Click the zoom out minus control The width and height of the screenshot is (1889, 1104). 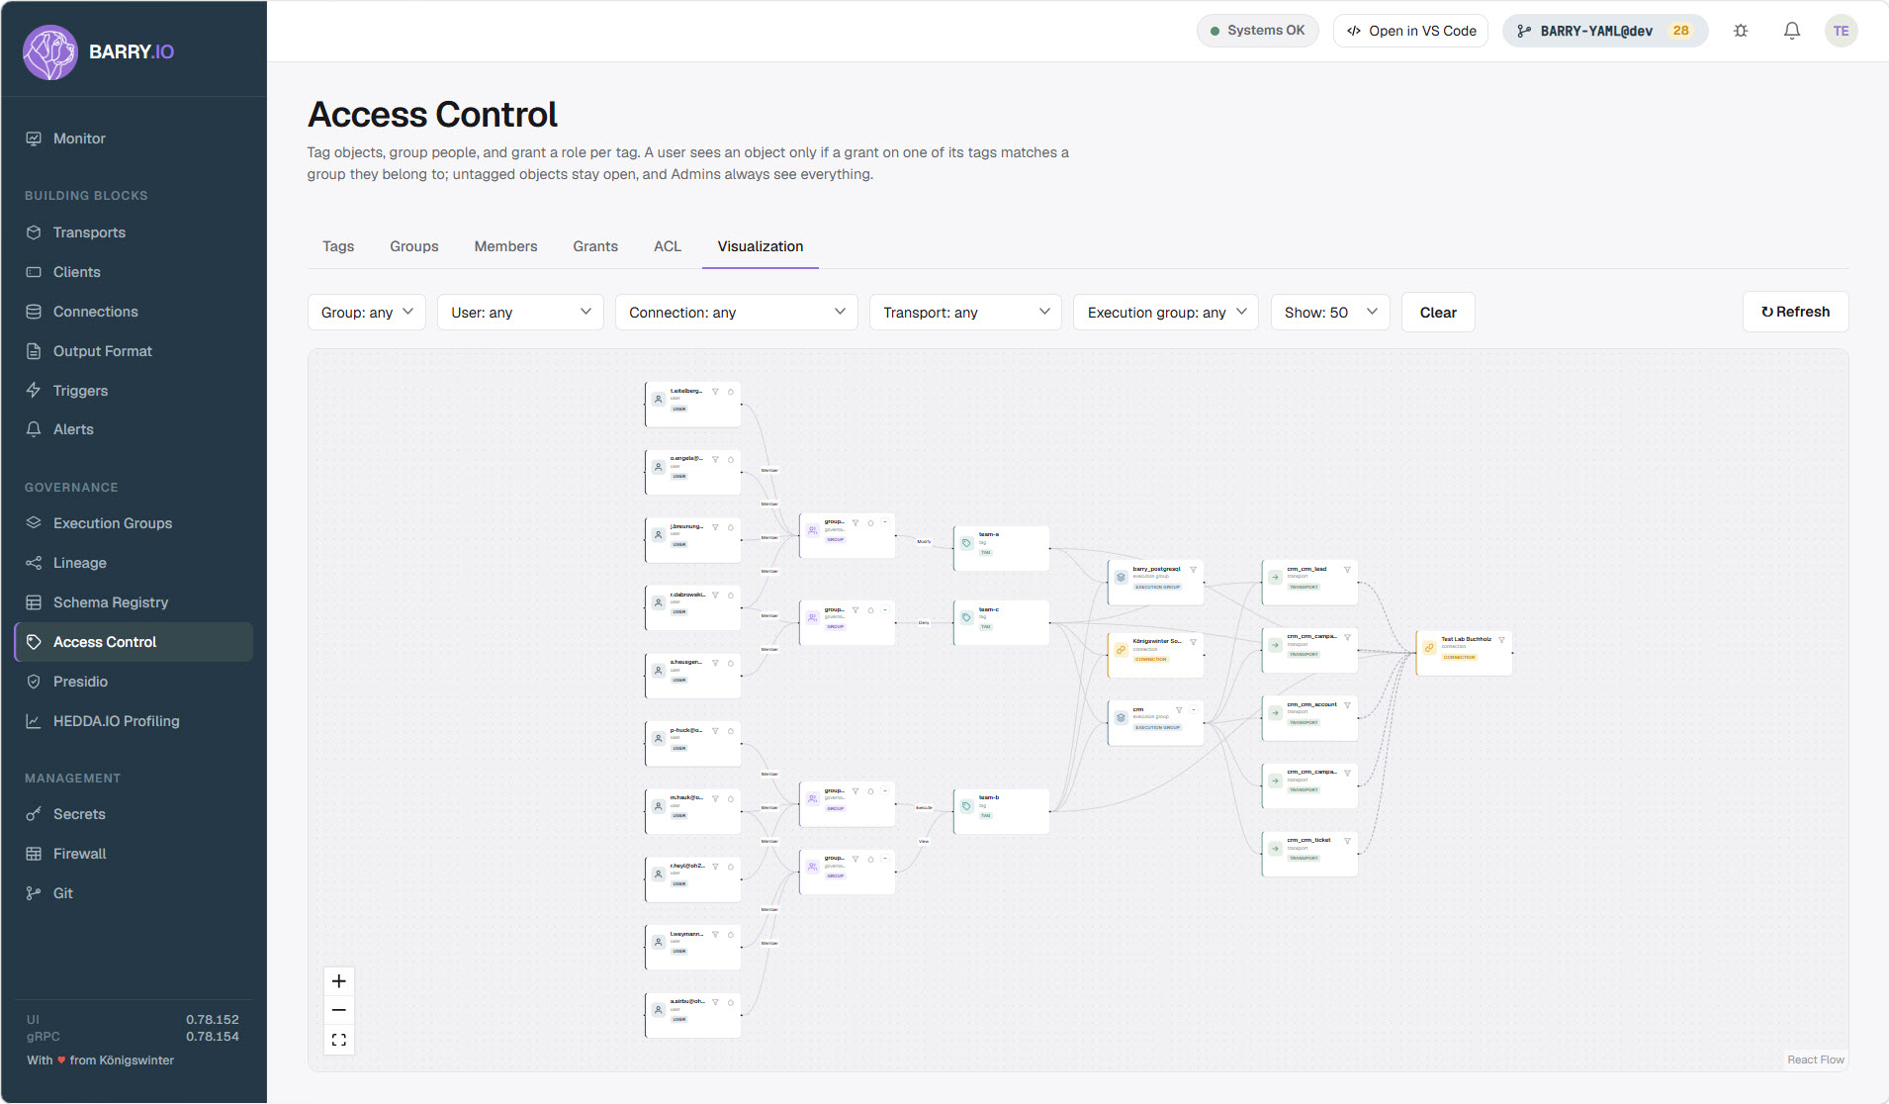tap(339, 1010)
